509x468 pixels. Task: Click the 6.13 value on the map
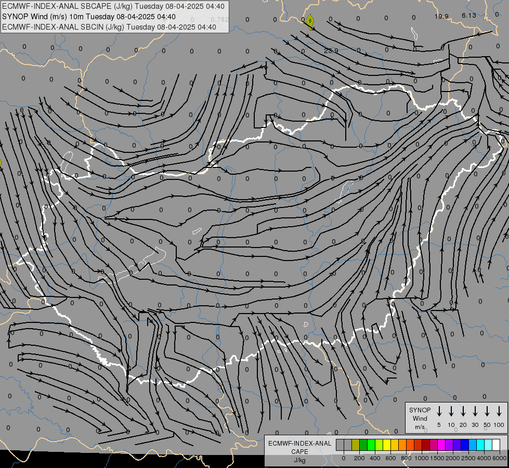click(469, 16)
